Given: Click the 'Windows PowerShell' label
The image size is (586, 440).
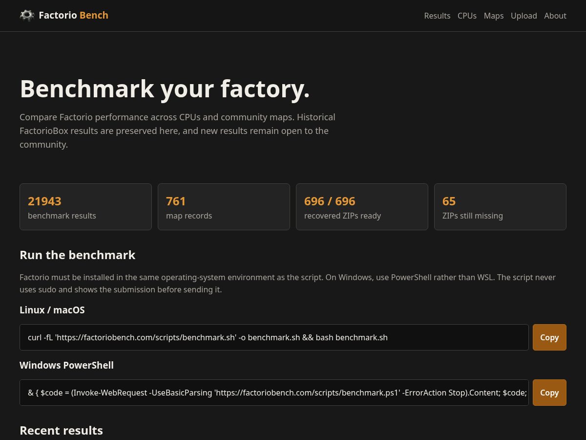Looking at the screenshot, I should [x=66, y=365].
